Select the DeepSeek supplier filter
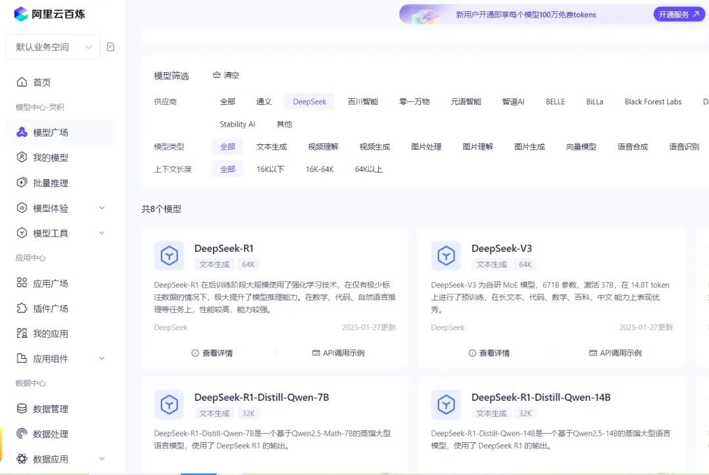Screen dimensions: 709x475 [309, 102]
